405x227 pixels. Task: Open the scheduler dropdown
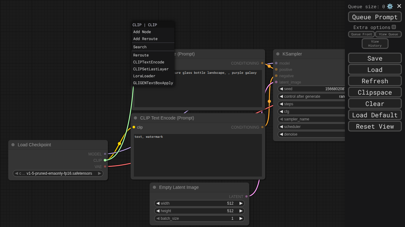tap(312, 127)
